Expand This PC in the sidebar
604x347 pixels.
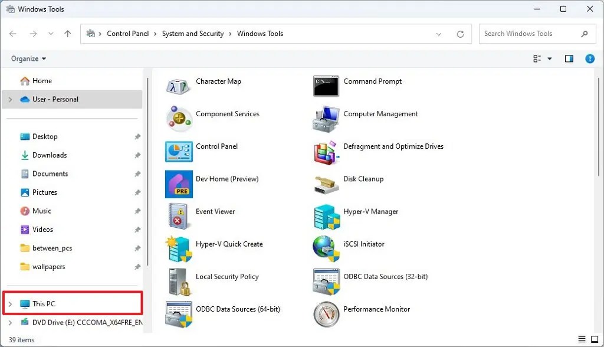(11, 303)
